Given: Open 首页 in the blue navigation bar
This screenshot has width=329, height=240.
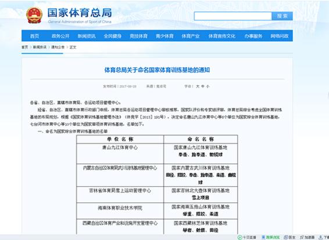Looking at the screenshot, I should click(x=35, y=36).
